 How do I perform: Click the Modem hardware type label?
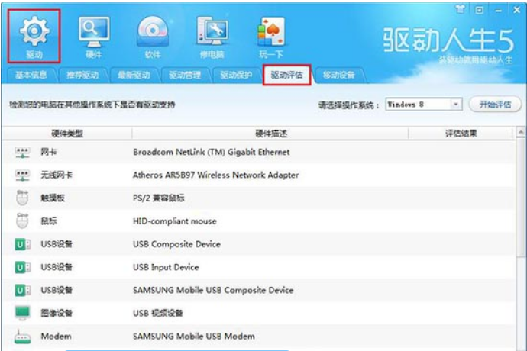(x=56, y=337)
